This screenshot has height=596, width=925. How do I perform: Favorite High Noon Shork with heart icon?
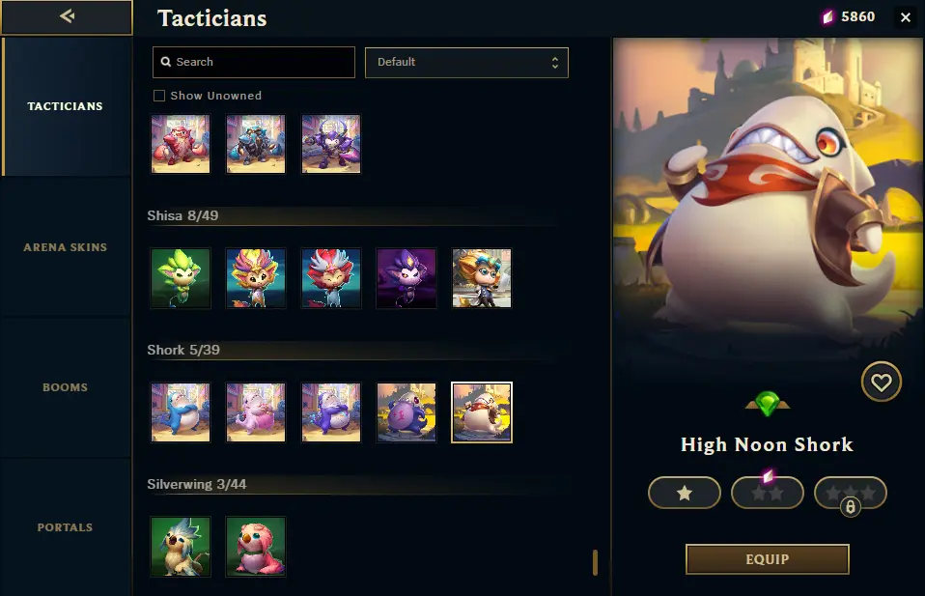881,382
